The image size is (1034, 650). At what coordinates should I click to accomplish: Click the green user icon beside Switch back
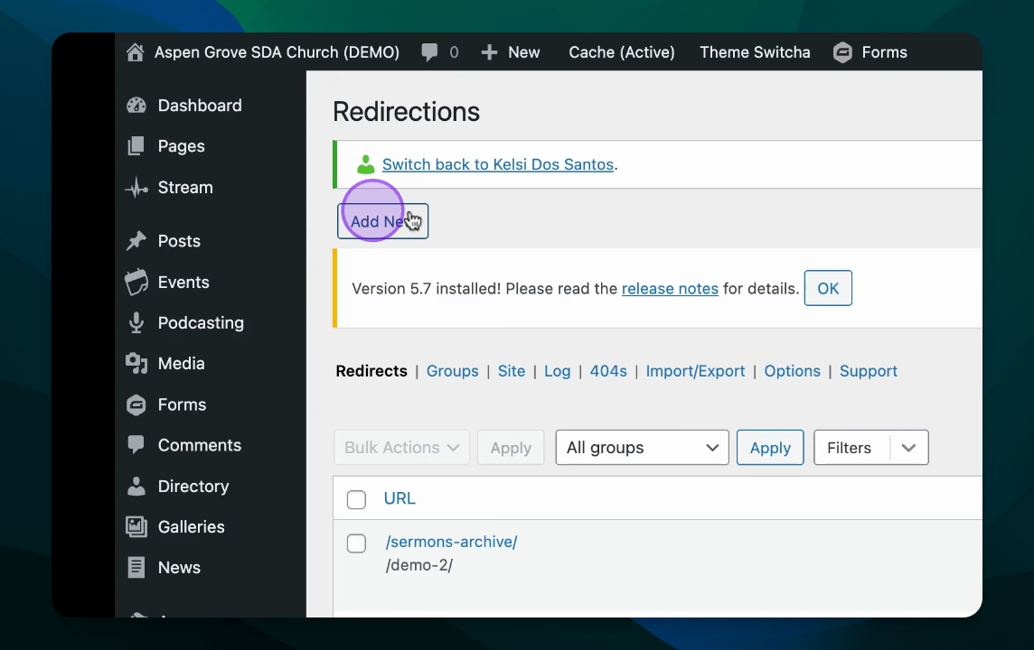point(365,164)
